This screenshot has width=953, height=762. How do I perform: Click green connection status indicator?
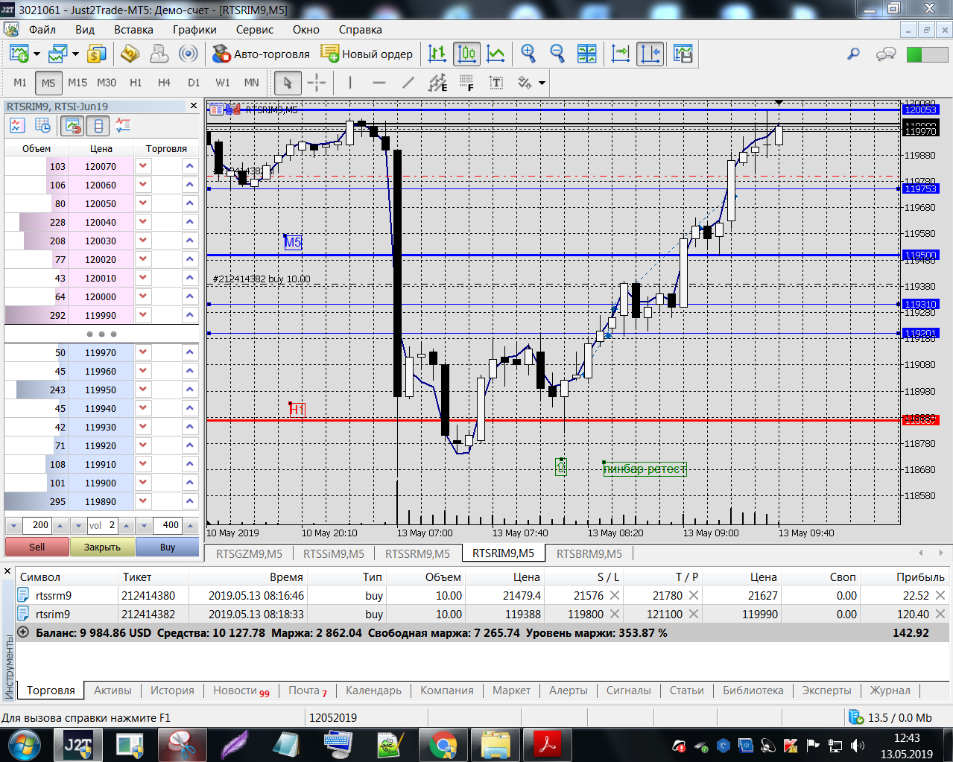pyautogui.click(x=926, y=54)
